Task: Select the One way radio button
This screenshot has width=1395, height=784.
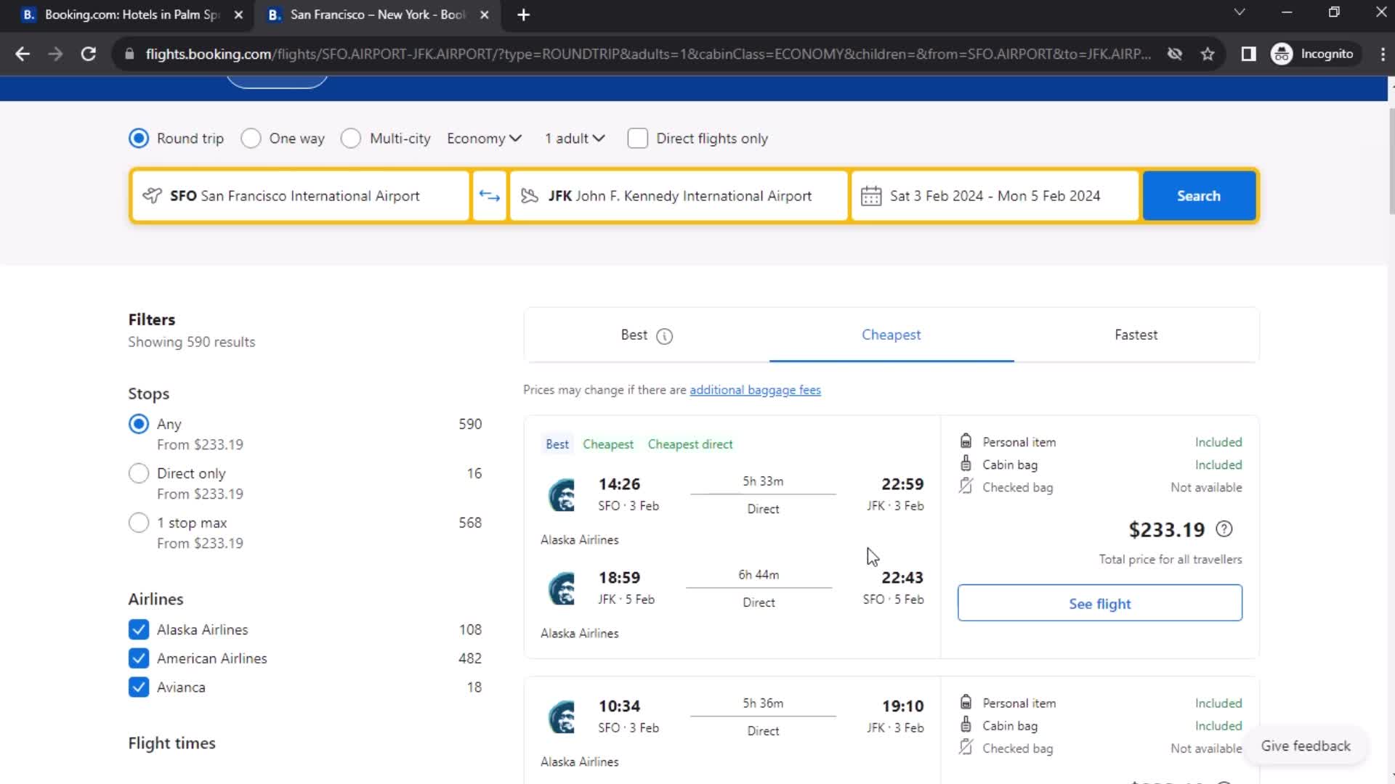Action: pos(251,138)
